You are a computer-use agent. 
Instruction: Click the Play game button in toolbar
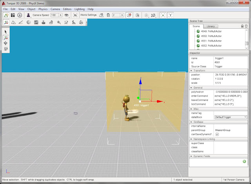pos(20,15)
